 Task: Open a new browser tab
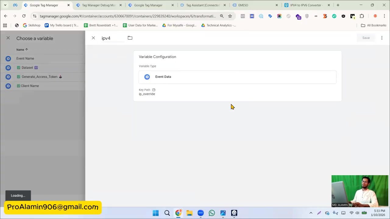pos(338,5)
